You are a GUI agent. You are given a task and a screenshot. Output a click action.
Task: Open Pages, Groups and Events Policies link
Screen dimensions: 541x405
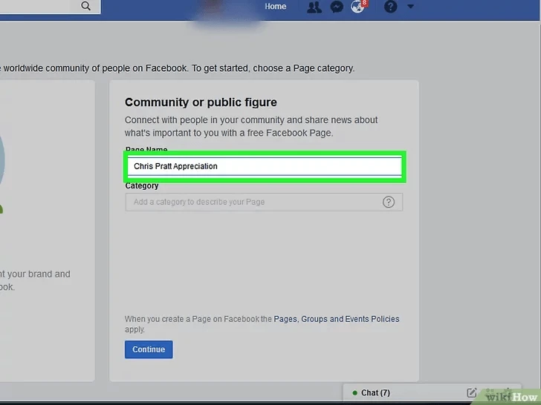pos(337,319)
